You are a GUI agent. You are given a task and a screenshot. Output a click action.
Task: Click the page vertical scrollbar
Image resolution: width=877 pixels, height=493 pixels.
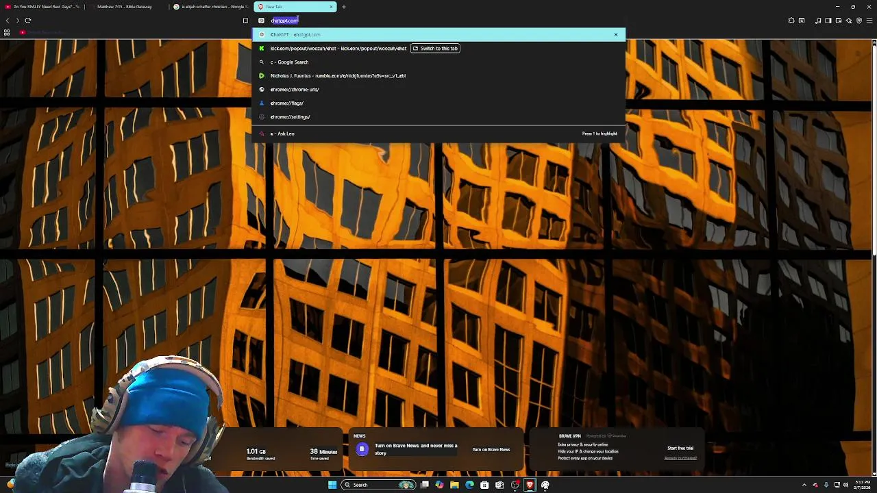874,257
